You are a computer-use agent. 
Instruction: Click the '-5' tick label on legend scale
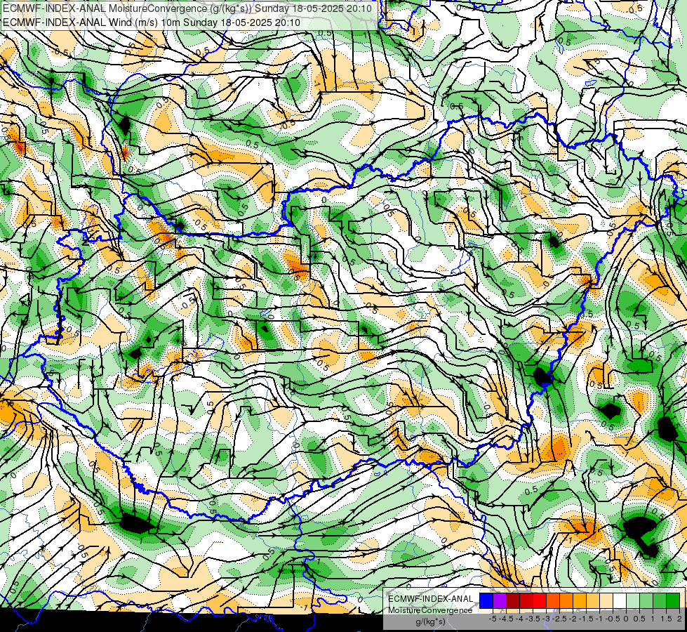[x=493, y=619]
